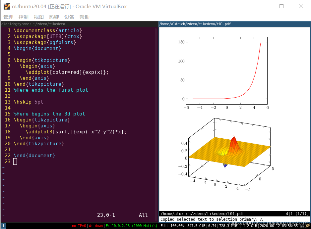Image resolution: width=311 pixels, height=229 pixels.
Task: Select workspace 1 in the status bar
Action: point(3,226)
